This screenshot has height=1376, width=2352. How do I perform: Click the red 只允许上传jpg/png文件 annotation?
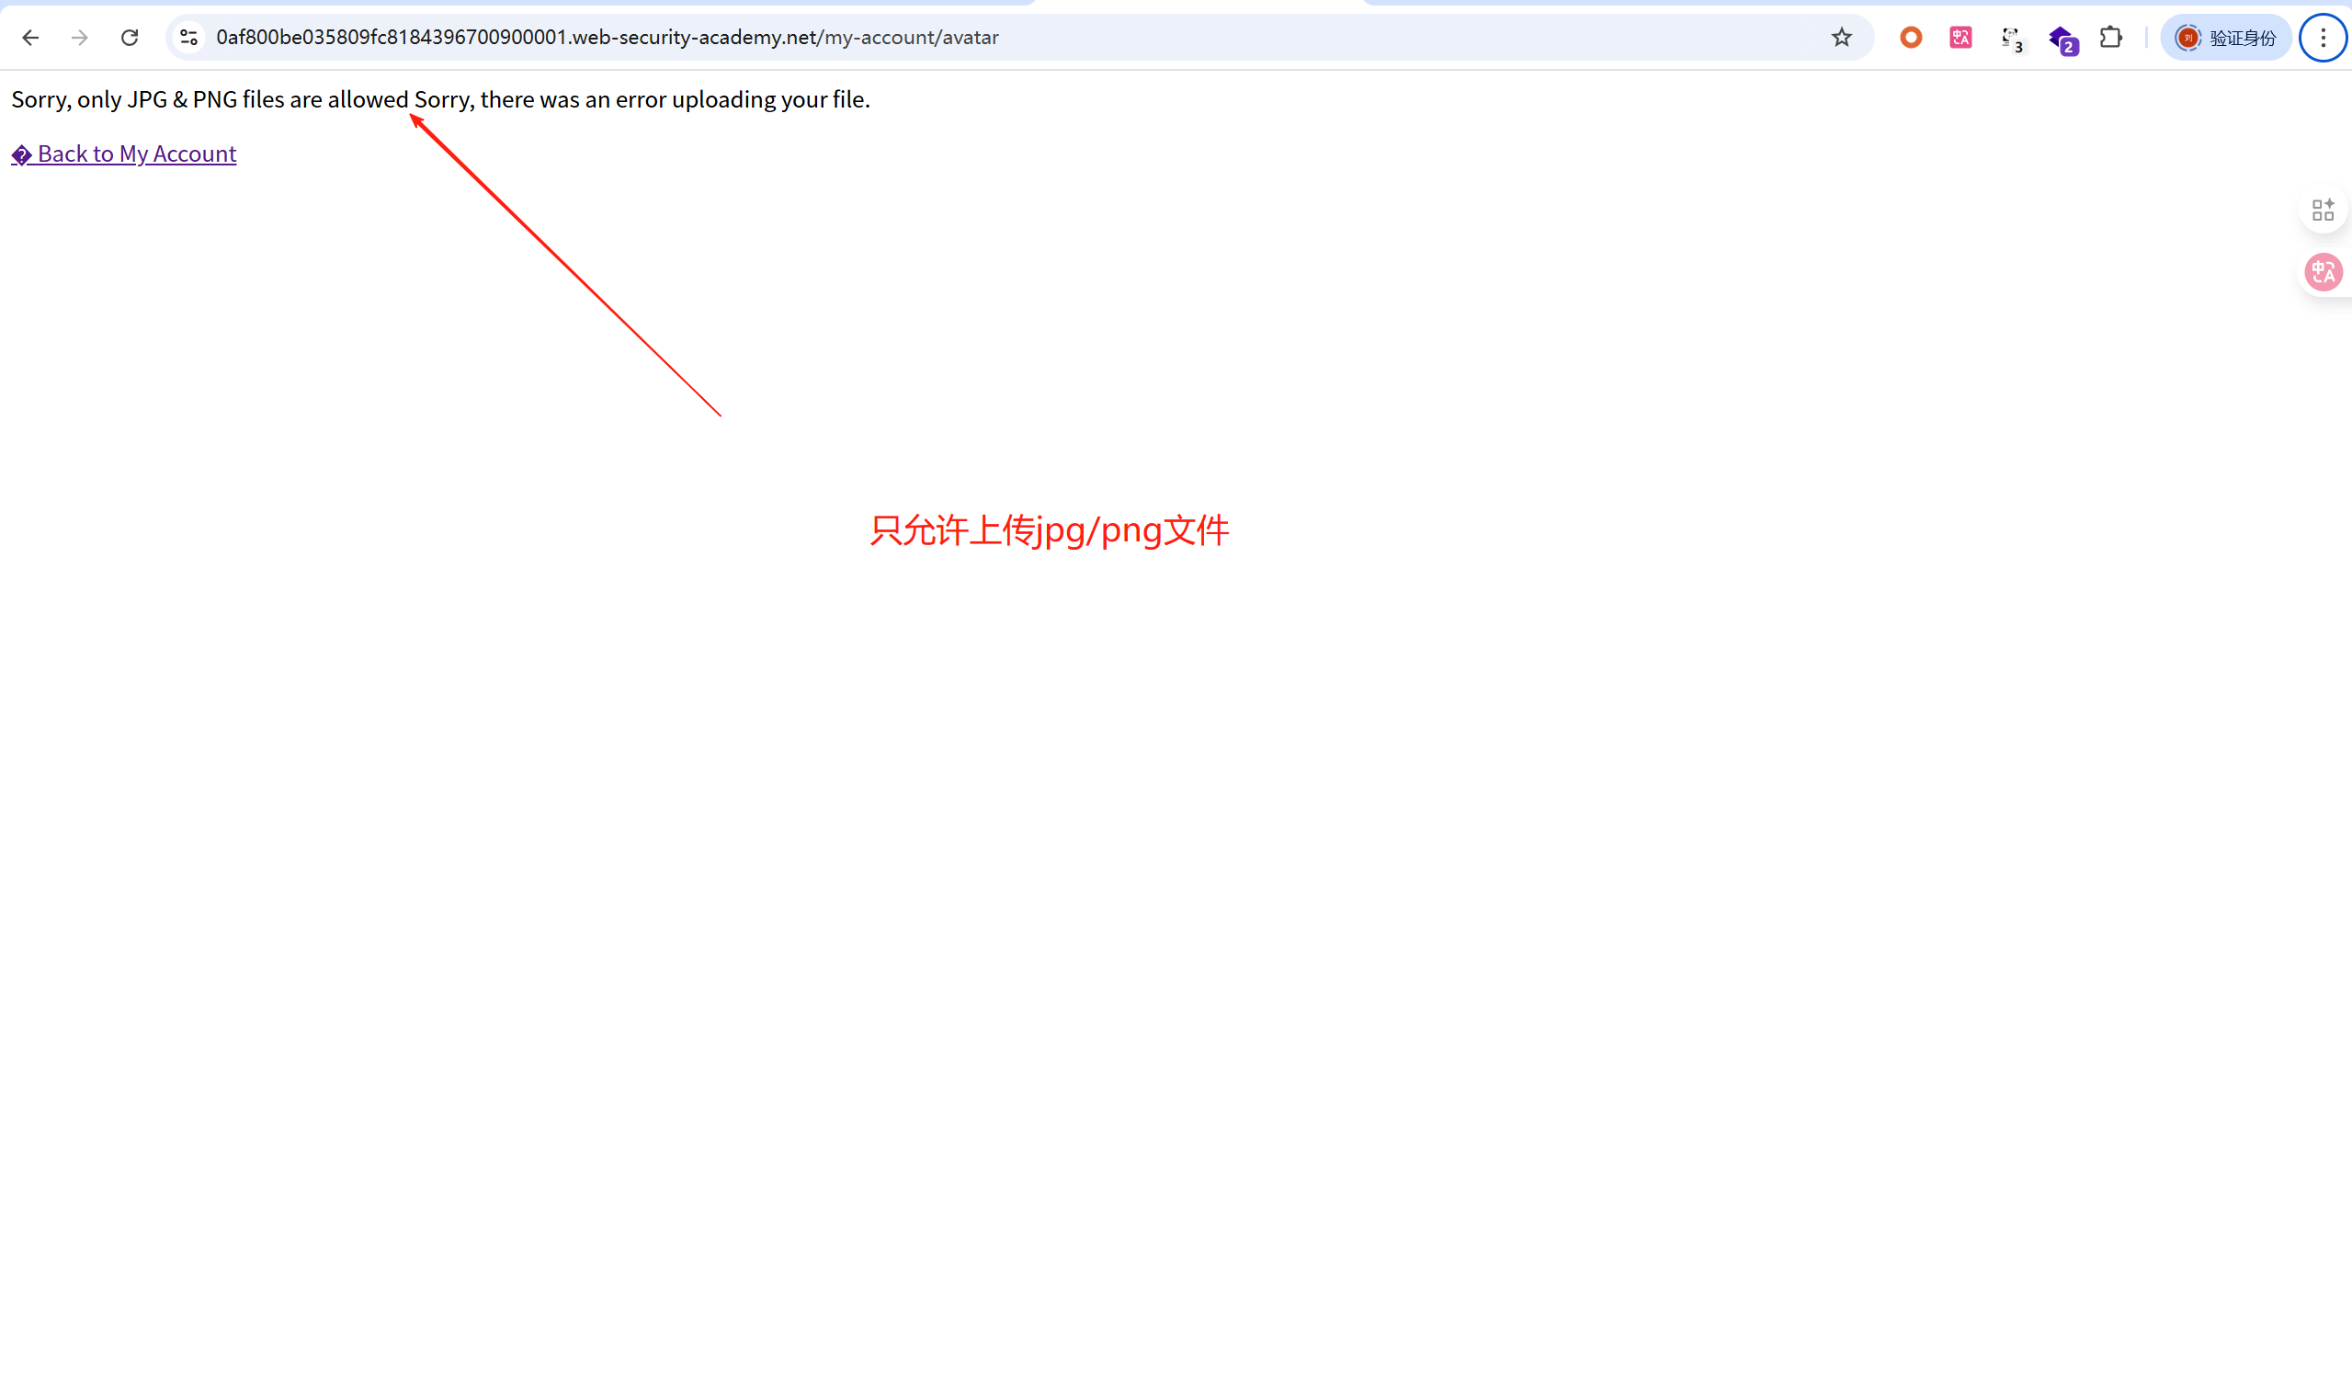click(x=1049, y=530)
